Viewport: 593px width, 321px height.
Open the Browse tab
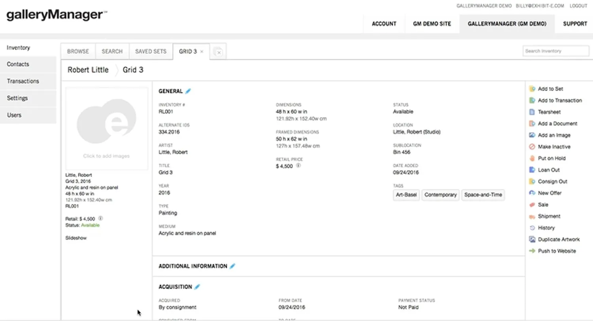[x=78, y=51]
